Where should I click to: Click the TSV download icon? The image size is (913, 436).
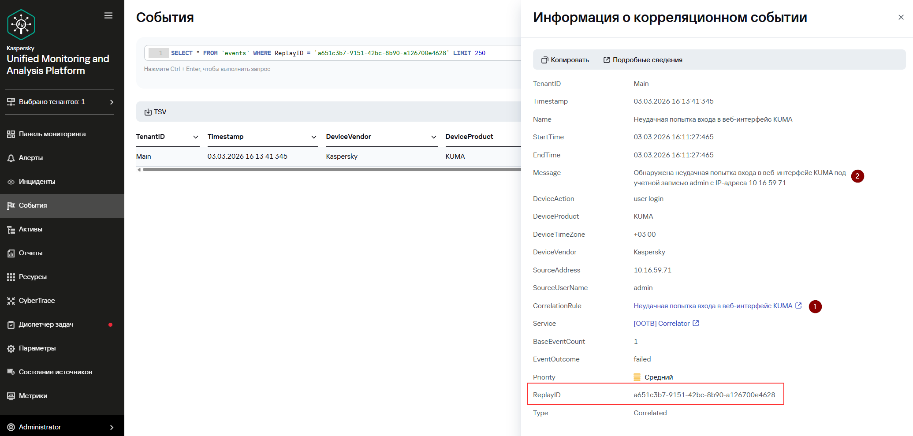coord(148,112)
